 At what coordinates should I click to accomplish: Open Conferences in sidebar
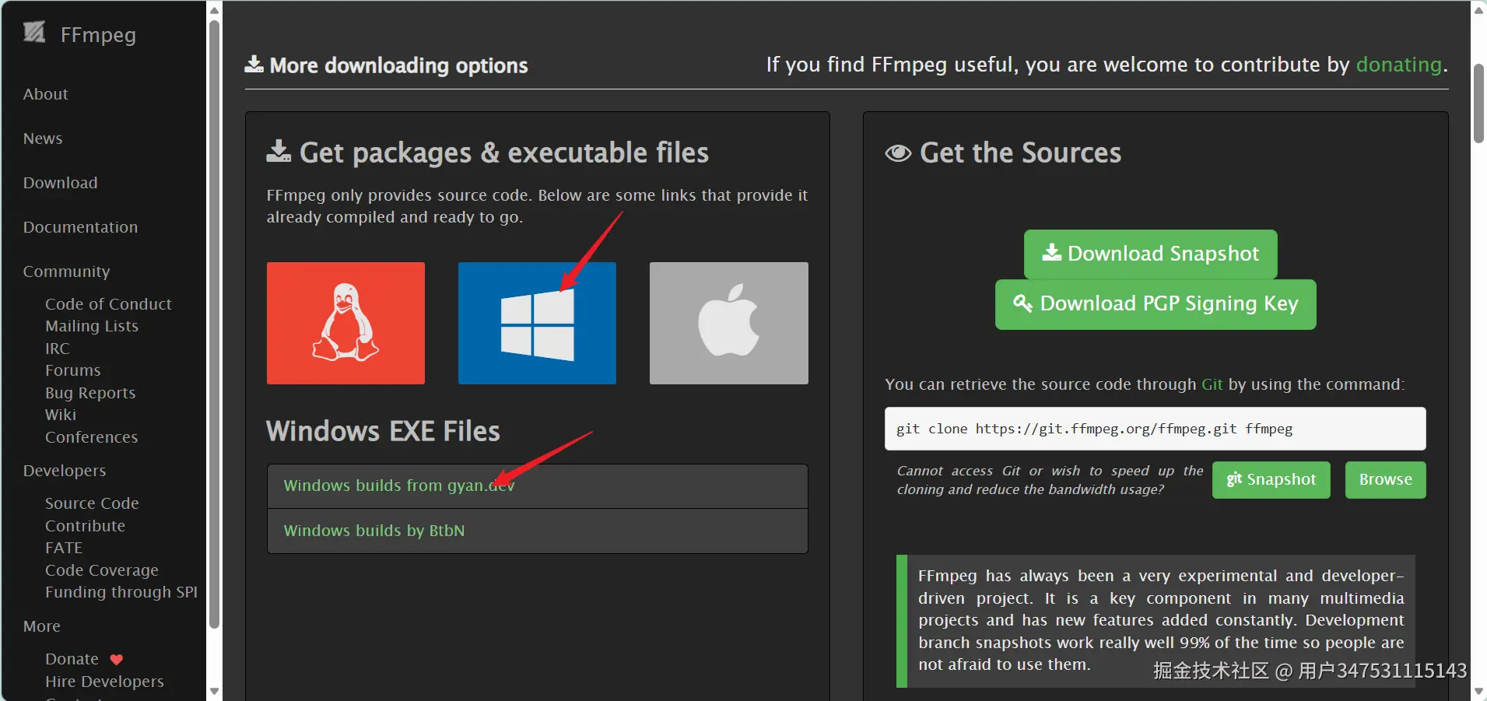pyautogui.click(x=91, y=437)
